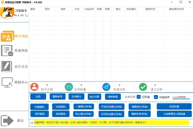Screen dimensions: 193x129
Task: Click the 一键通过(所有) button
Action: coord(84,107)
